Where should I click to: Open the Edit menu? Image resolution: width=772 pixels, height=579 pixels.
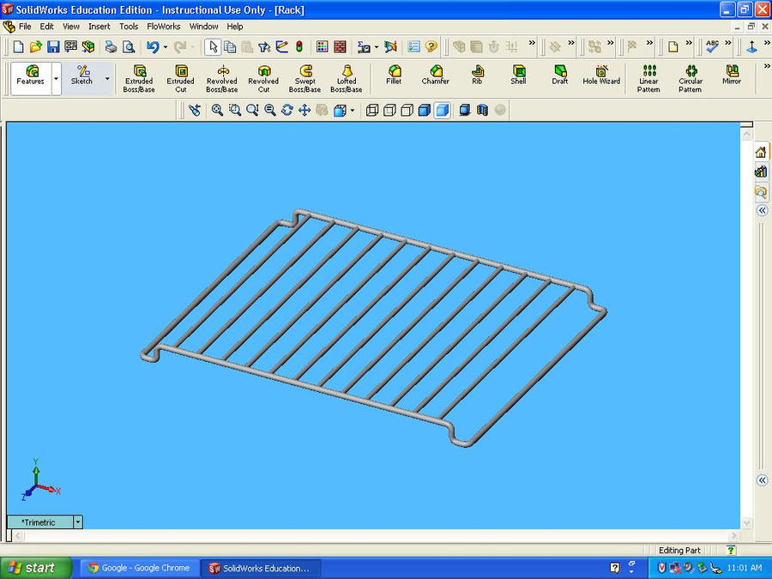(47, 27)
